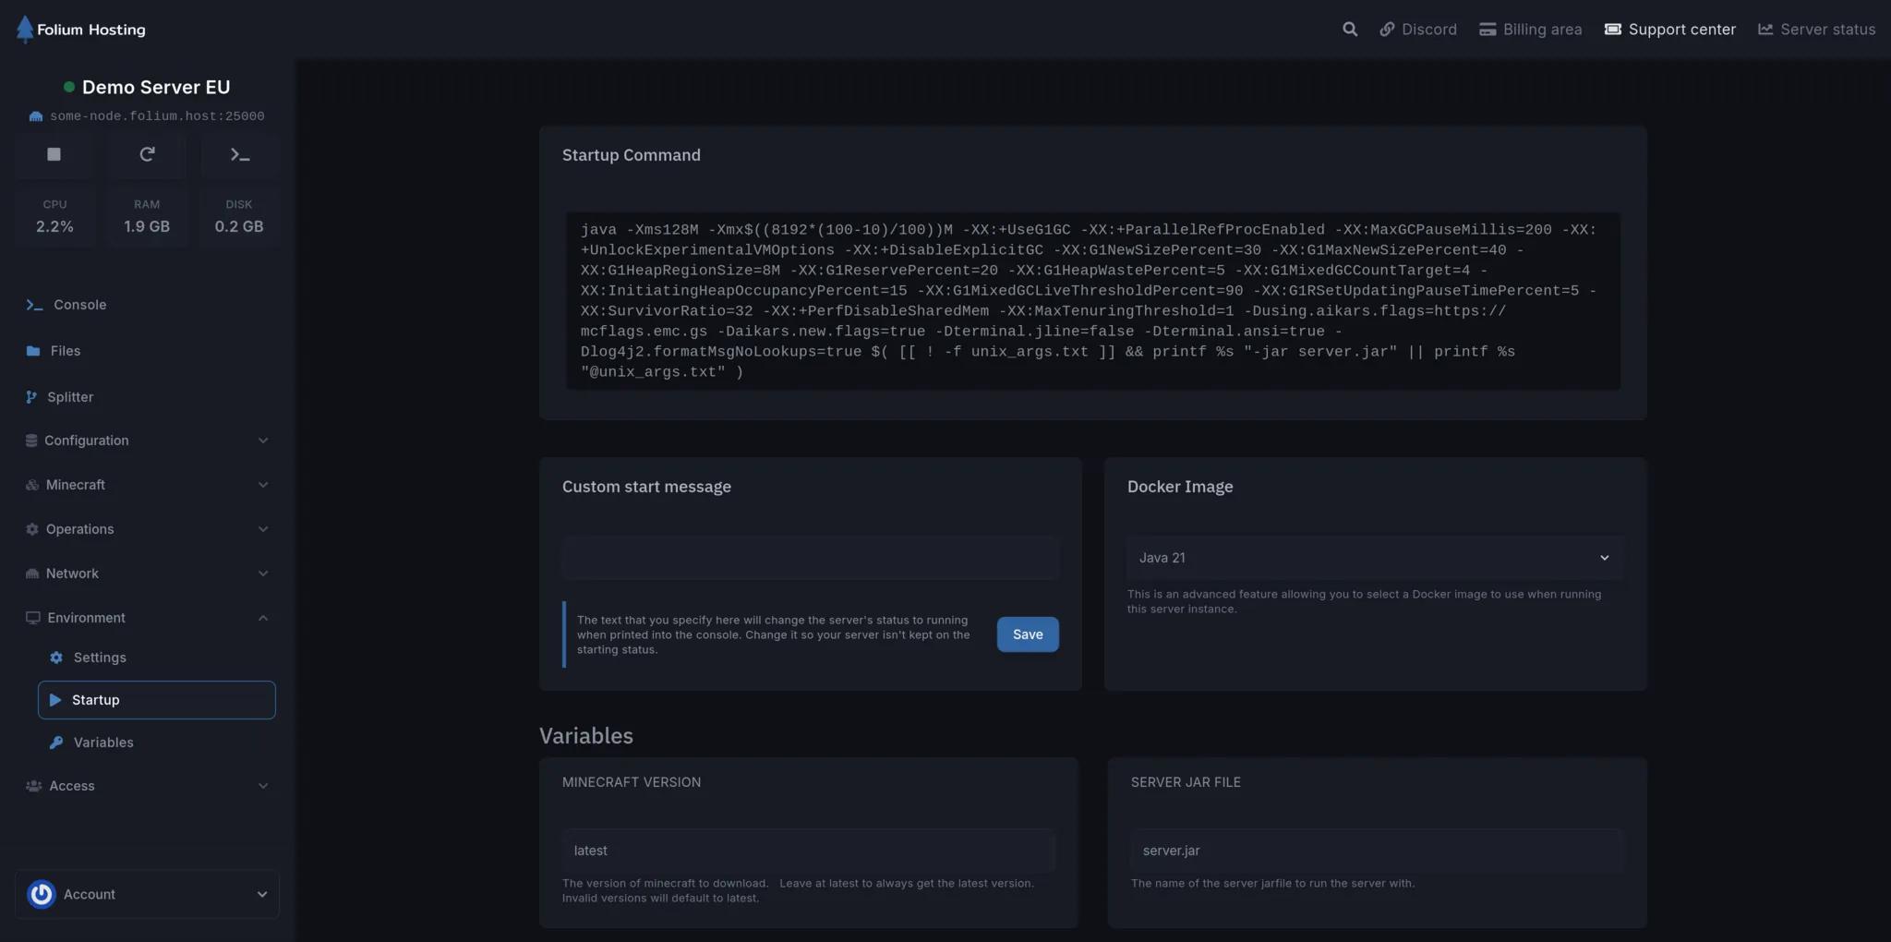Restart the server using the circular arrow icon
This screenshot has width=1891, height=942.
pyautogui.click(x=147, y=154)
